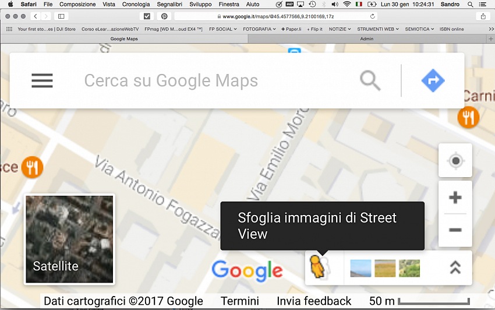Viewport: 495px width, 310px height.
Task: Expand SEMIOTICA bookmarks folder
Action: (419, 29)
